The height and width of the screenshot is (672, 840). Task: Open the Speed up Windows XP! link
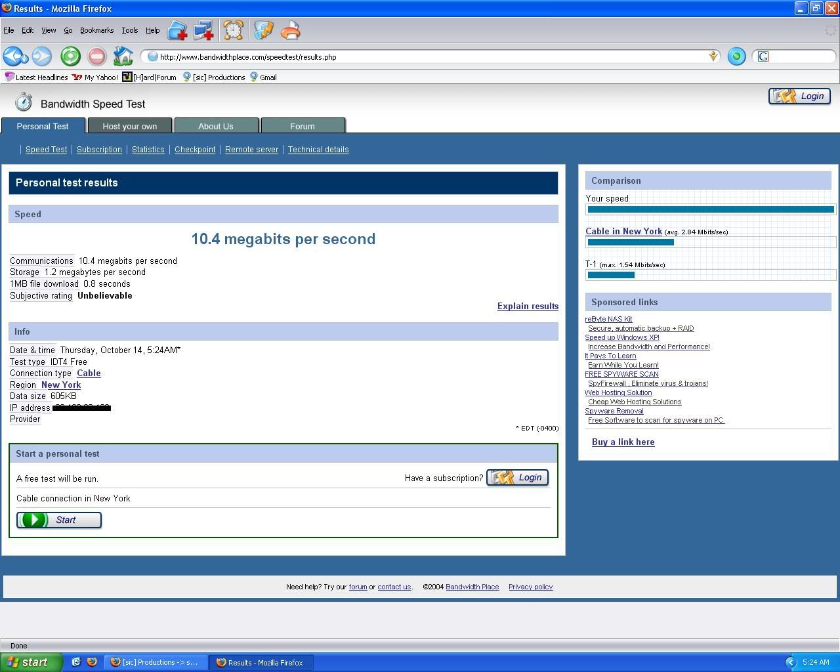622,337
